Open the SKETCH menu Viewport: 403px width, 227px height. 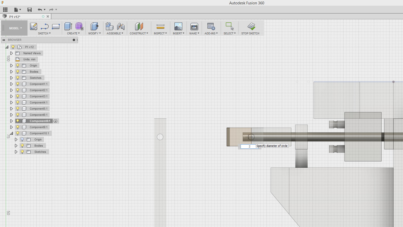[x=44, y=33]
